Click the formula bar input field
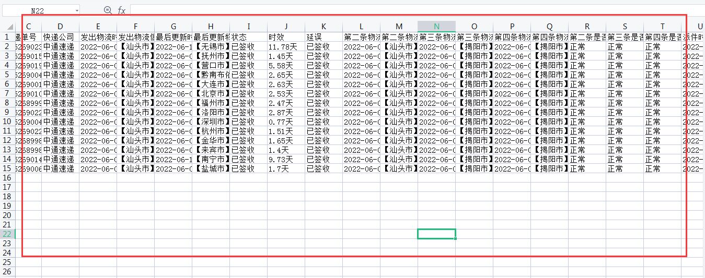Viewport: 705px width, 278px height. pyautogui.click(x=417, y=10)
